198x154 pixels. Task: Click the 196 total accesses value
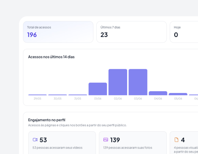pyautogui.click(x=32, y=35)
